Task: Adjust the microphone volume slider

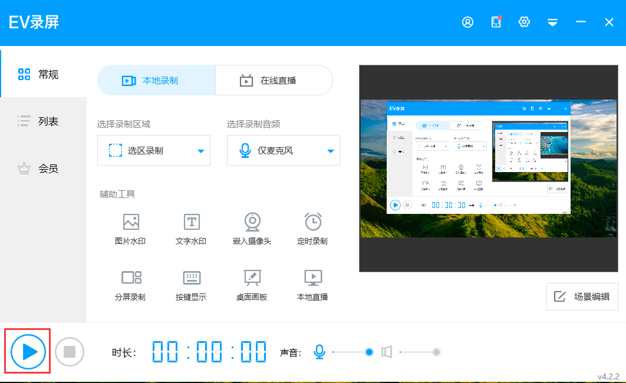Action: 352,352
